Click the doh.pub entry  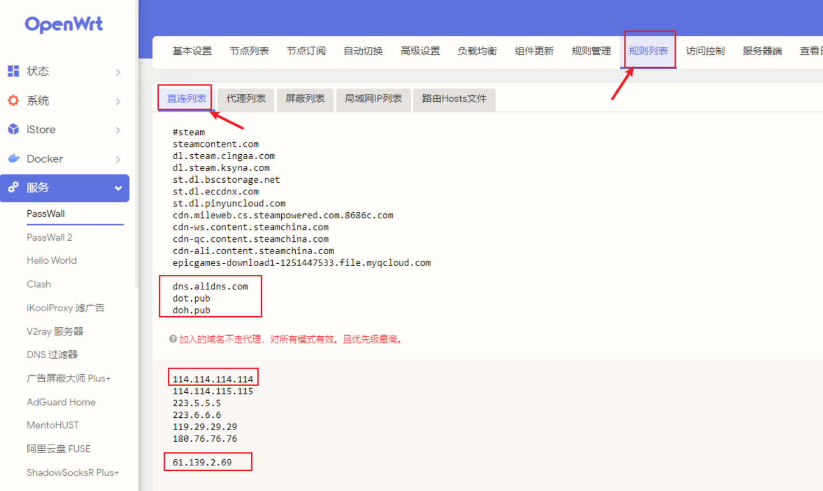[x=192, y=310]
